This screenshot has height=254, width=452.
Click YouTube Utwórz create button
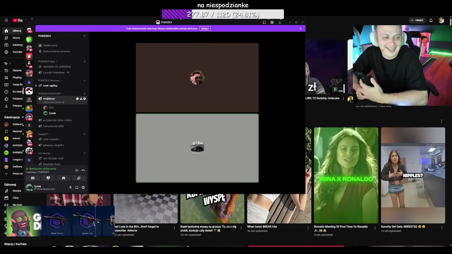[x=417, y=20]
